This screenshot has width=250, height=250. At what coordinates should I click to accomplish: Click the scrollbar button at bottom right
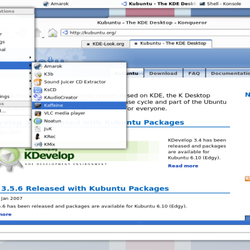tap(247, 218)
